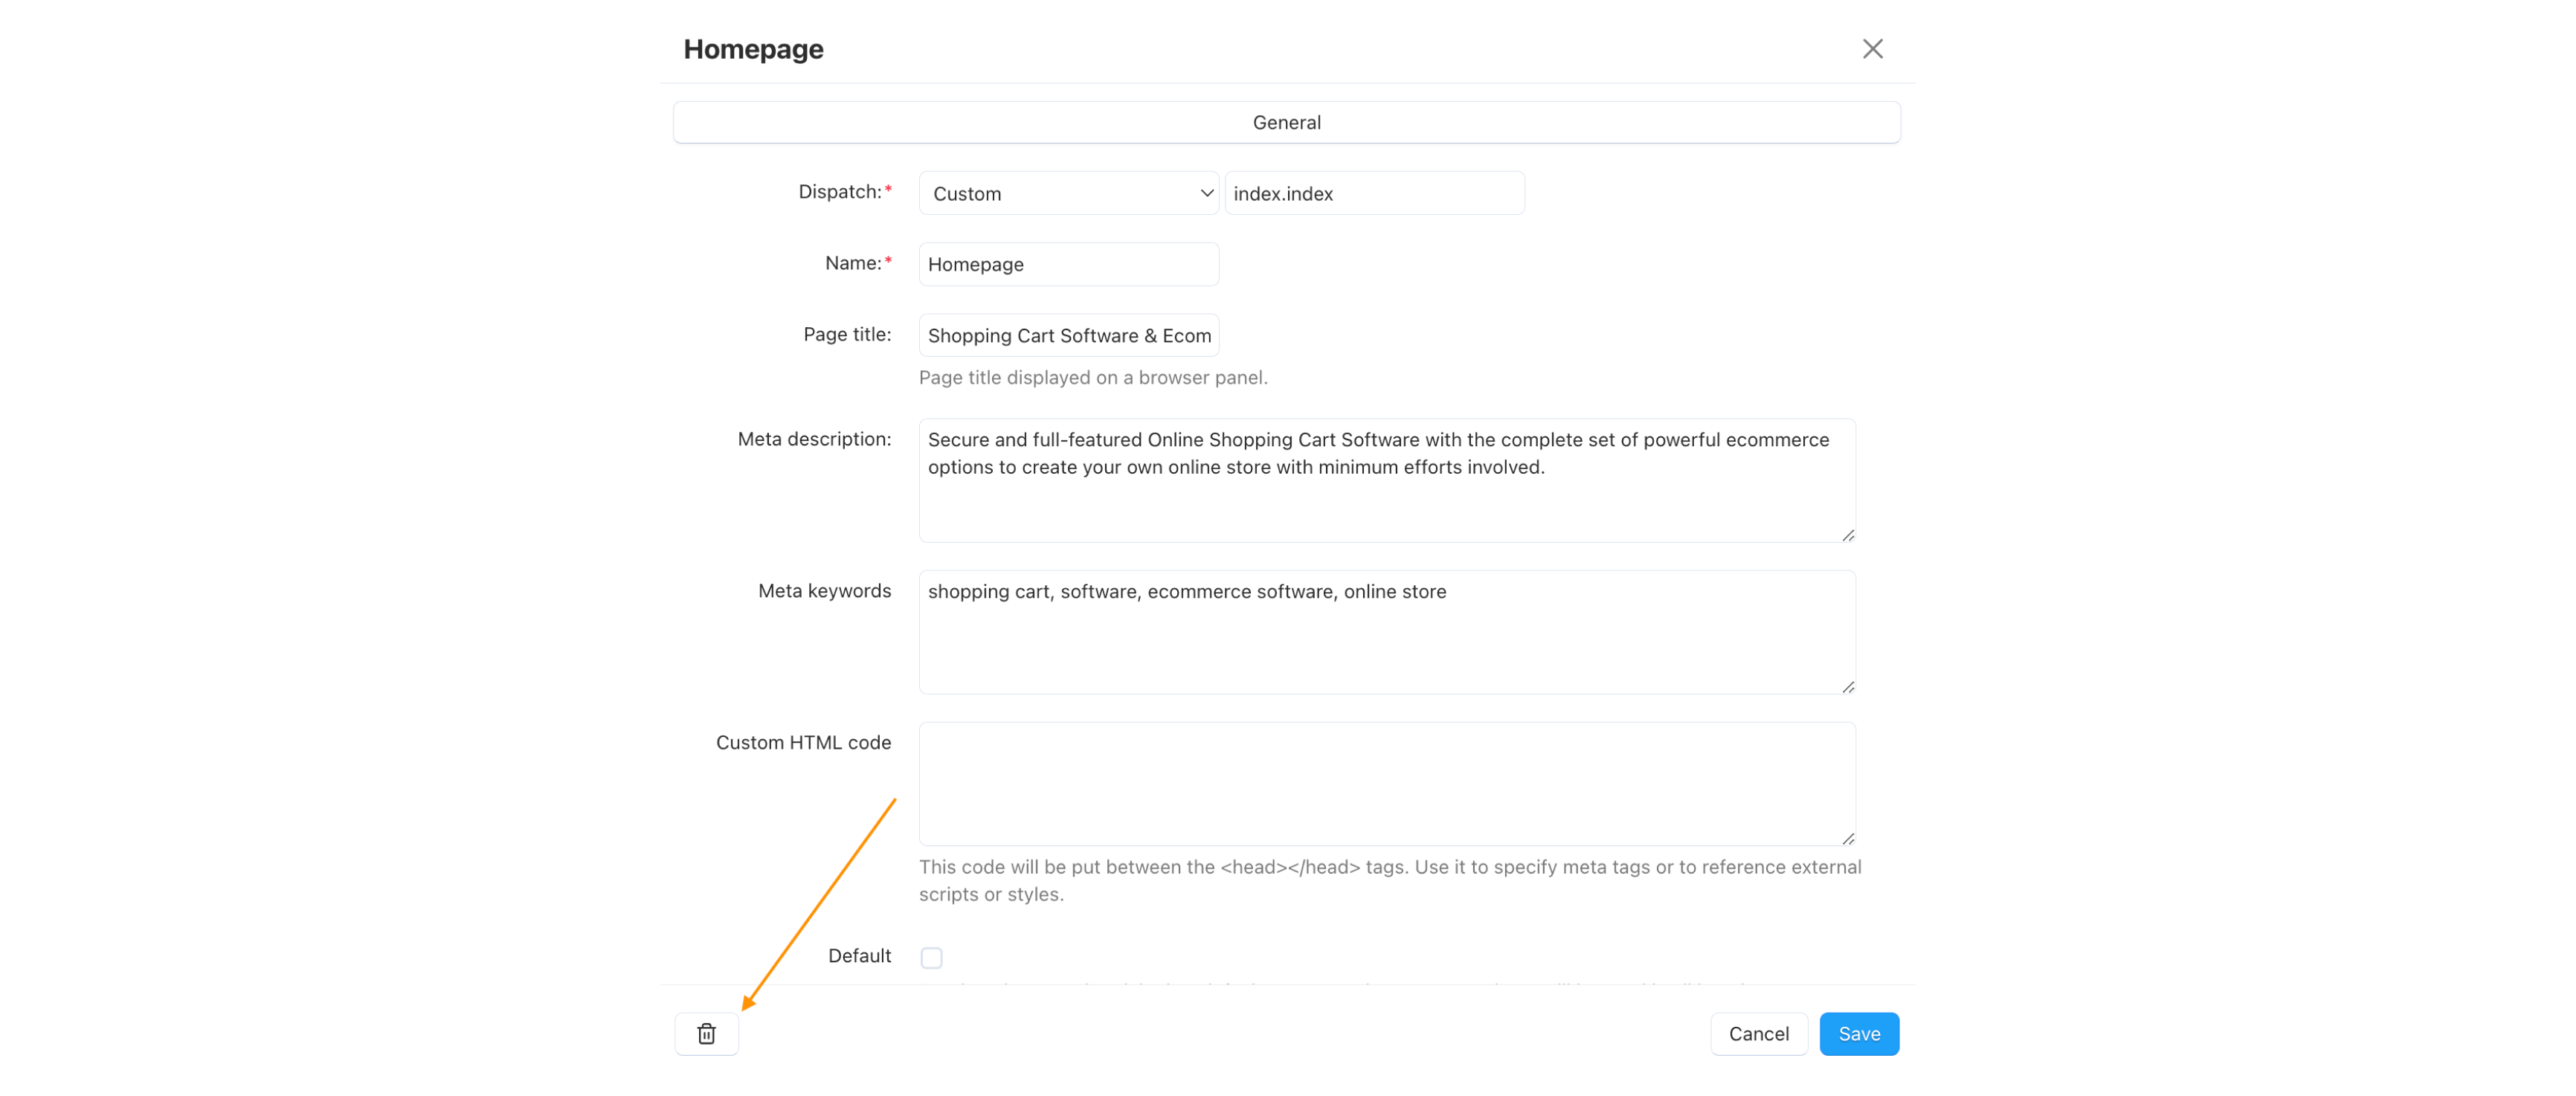Save the layout page settings

click(1858, 1033)
